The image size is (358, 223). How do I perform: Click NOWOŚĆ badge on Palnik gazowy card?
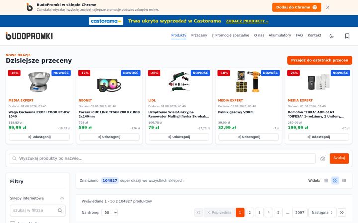click(x=270, y=73)
